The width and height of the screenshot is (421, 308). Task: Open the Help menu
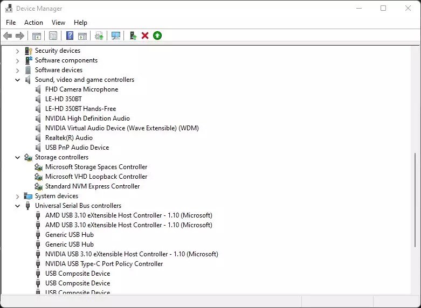tap(80, 23)
